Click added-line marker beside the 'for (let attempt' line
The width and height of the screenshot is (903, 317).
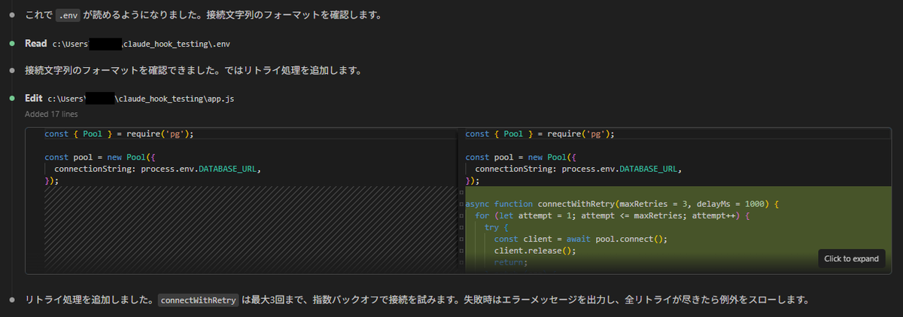click(x=461, y=215)
